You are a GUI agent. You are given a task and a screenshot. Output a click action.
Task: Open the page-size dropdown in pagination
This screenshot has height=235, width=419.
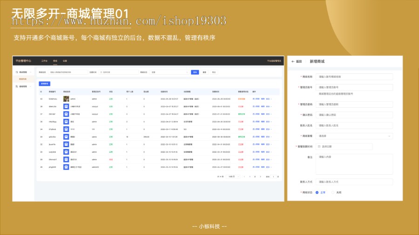tap(233, 176)
